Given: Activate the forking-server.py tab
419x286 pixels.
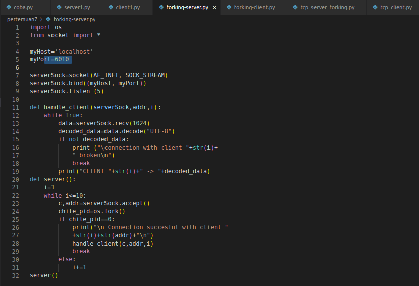Looking at the screenshot, I should tap(187, 7).
